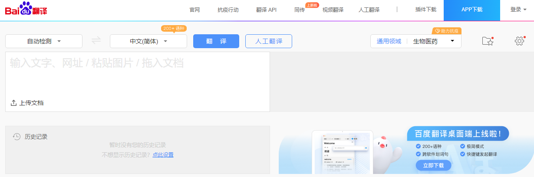The width and height of the screenshot is (534, 177).
Task: Click the 200+ 语种 orange badge
Action: coord(174,28)
